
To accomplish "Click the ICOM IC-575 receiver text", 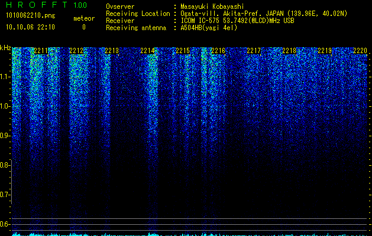I will [237, 21].
